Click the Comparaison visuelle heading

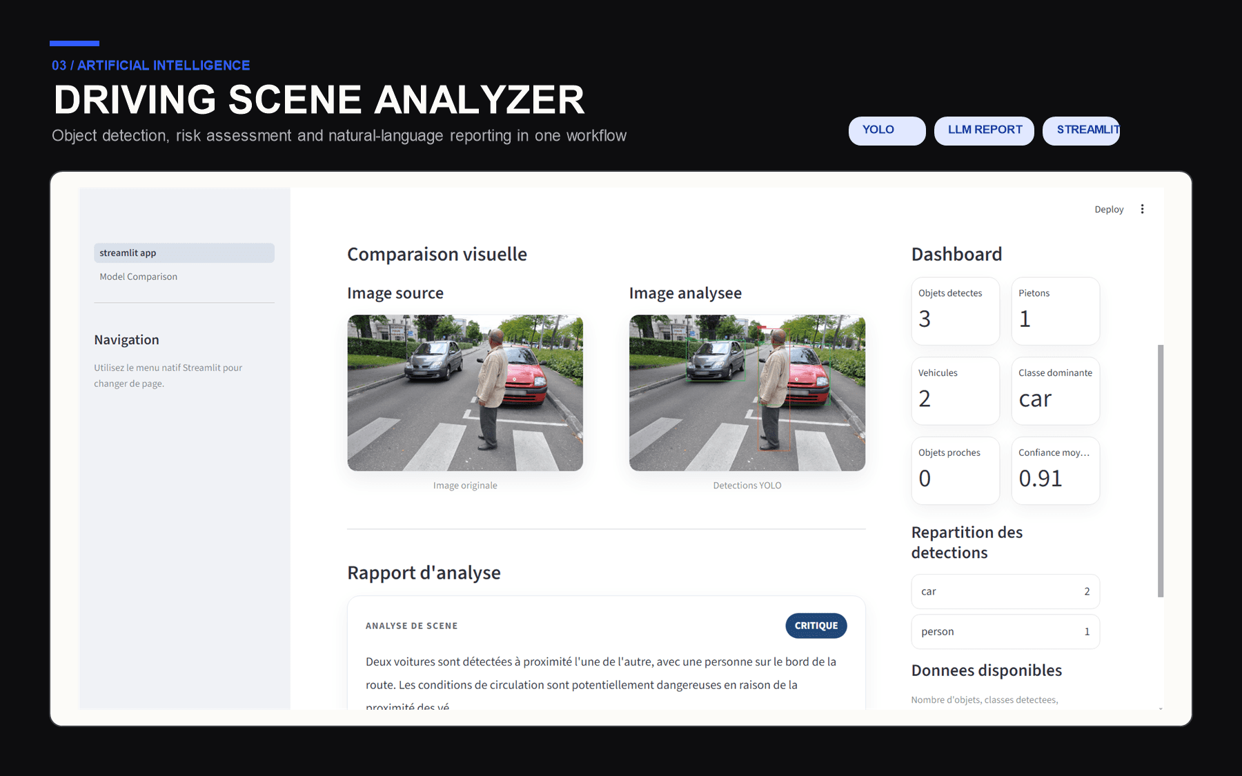point(437,255)
